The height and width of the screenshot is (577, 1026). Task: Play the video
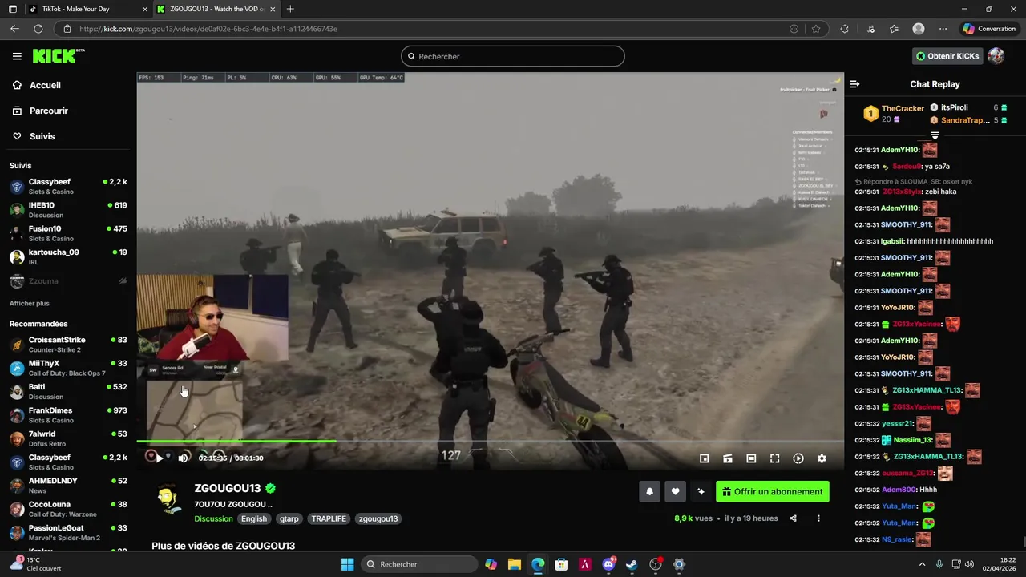click(x=159, y=458)
